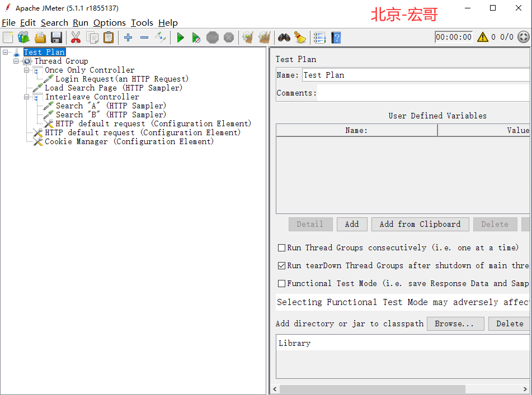532x395 pixels.
Task: Select Login Request tree item
Action: pos(122,79)
